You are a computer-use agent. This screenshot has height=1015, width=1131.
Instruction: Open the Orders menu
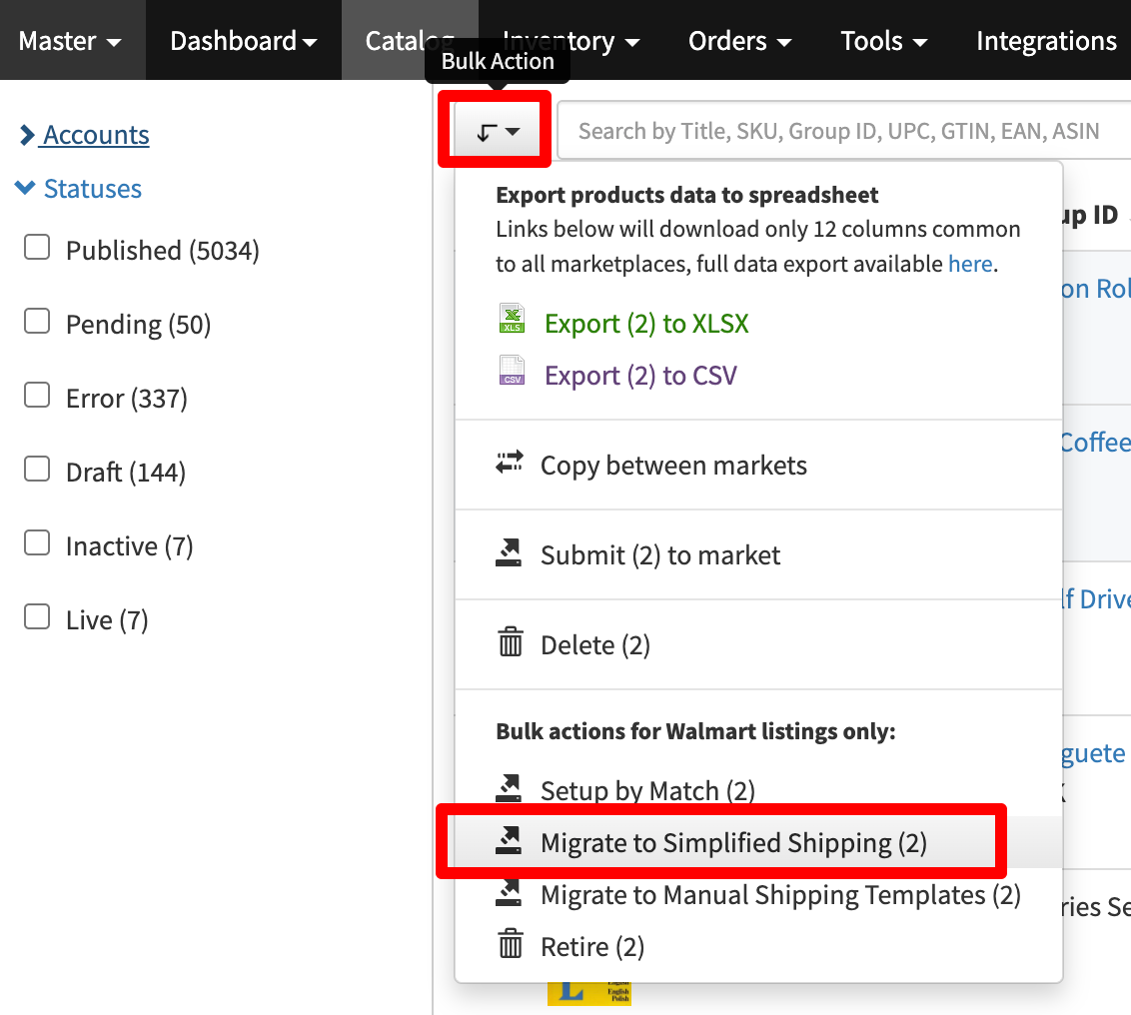[739, 41]
